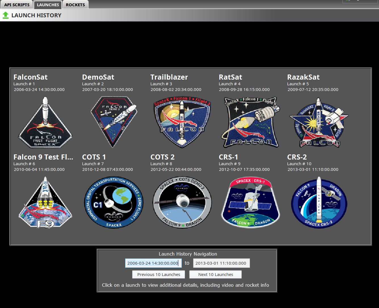The image size is (379, 308).
Task: Click date 2012-10-07 17:35:00.000
Action: pos(244,169)
